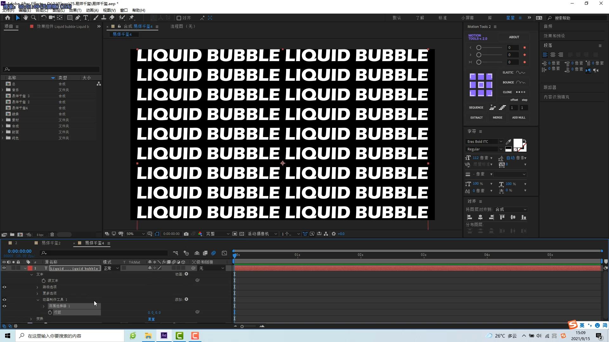609x342 pixels.
Task: Toggle transparency grid in viewer
Action: click(x=242, y=234)
